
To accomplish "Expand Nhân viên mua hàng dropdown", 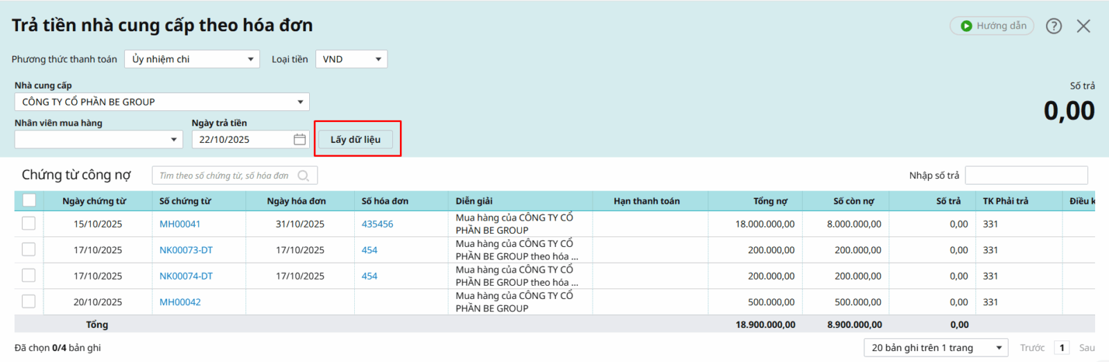I will (x=98, y=140).
